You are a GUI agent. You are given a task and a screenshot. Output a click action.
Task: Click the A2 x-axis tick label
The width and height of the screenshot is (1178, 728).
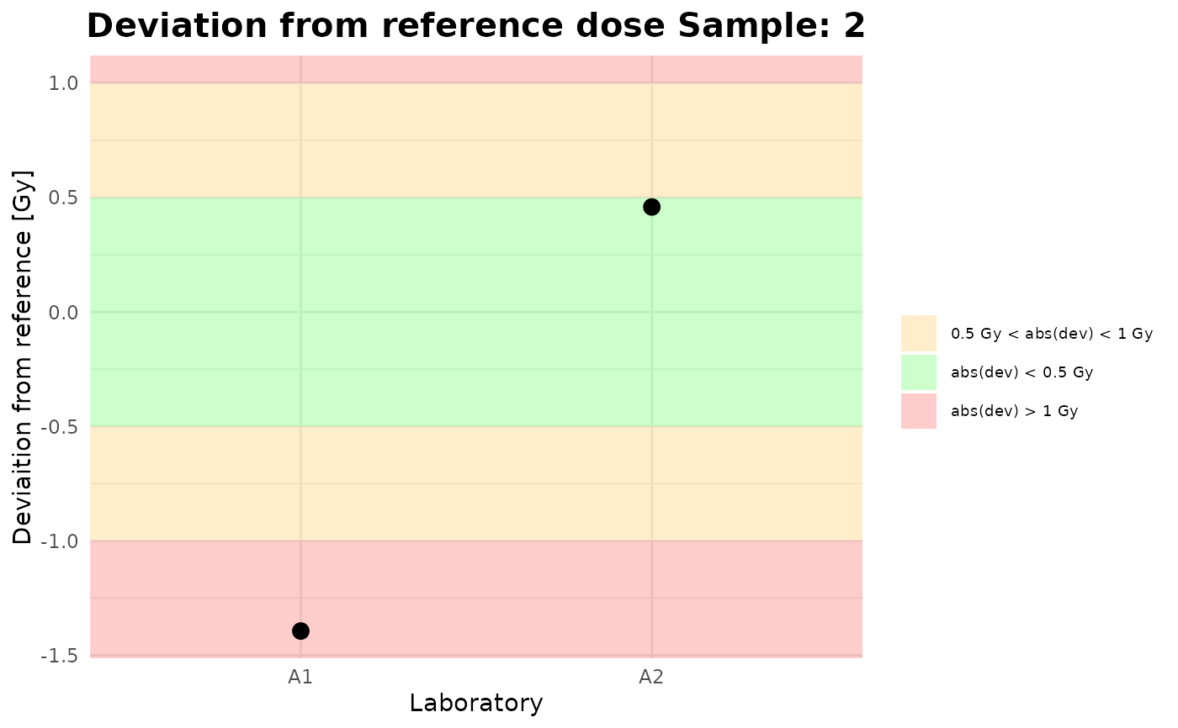click(x=651, y=677)
